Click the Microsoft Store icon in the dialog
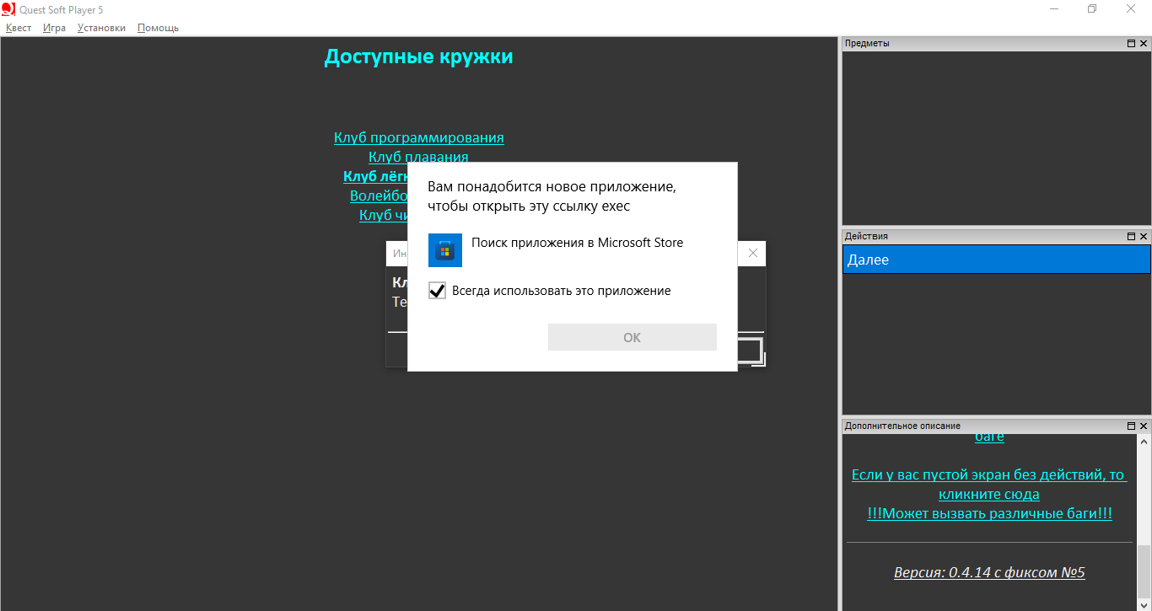The height and width of the screenshot is (611, 1152). [444, 250]
